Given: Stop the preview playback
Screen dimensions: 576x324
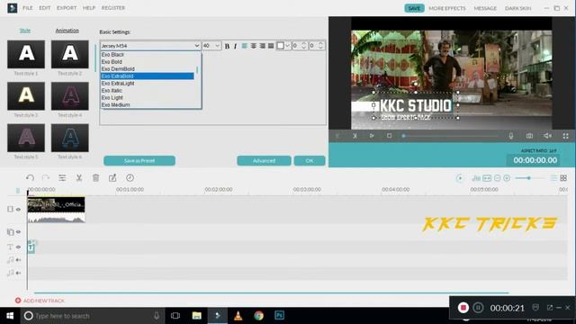Looking at the screenshot, I should (x=389, y=136).
